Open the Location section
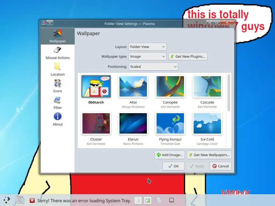 pos(58,70)
